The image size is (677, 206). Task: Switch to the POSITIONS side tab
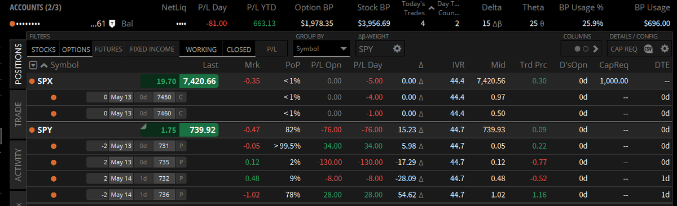coord(17,64)
